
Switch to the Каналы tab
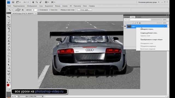click(127, 17)
